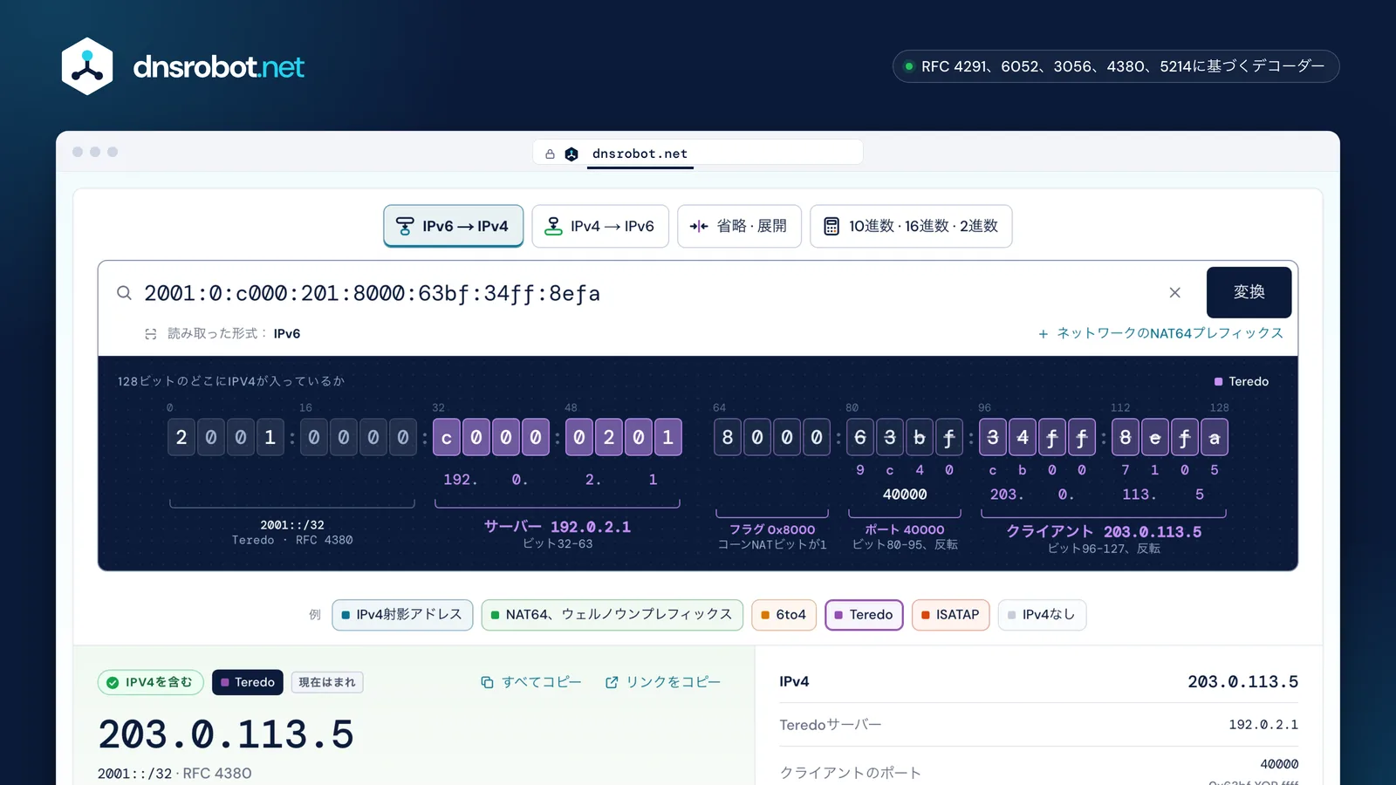Select the ISATAP example chip
This screenshot has height=785, width=1396.
click(x=950, y=615)
